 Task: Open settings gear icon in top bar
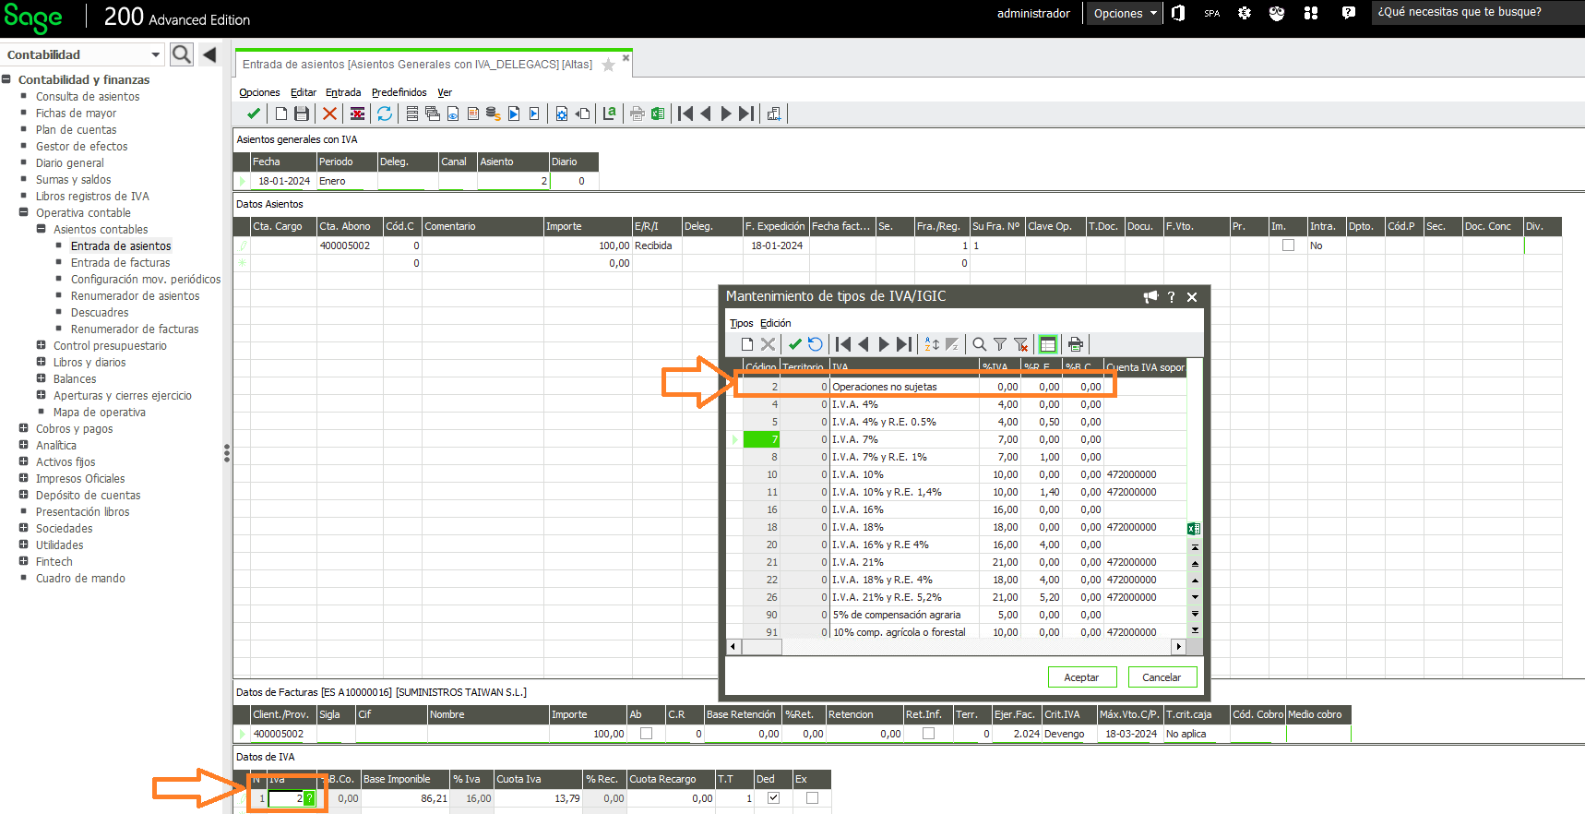pyautogui.click(x=1245, y=13)
